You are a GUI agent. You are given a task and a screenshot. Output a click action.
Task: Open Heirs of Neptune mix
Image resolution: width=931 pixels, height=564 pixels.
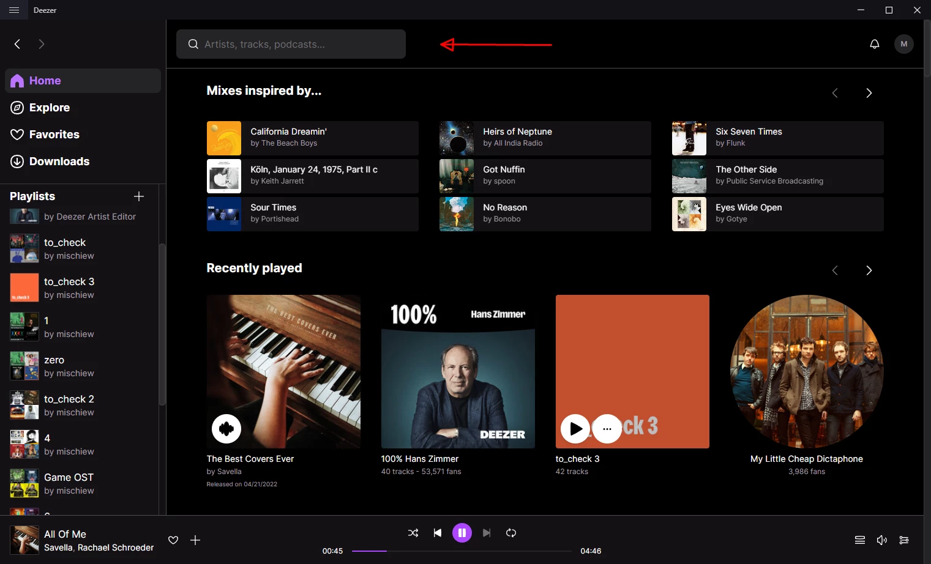pos(545,138)
